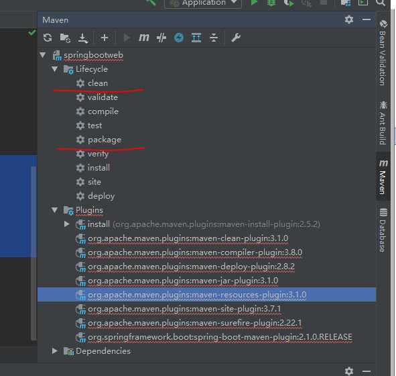The width and height of the screenshot is (396, 376).
Task: Collapse the Lifecycle folder
Action: click(x=54, y=69)
